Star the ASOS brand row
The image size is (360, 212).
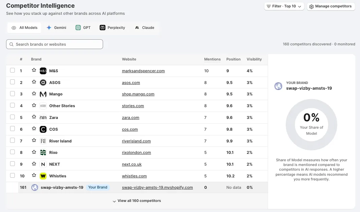[34, 82]
